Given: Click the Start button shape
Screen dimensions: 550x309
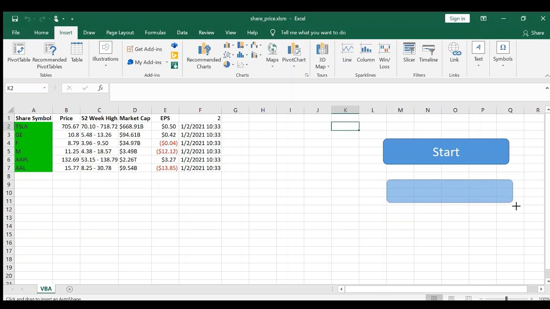Looking at the screenshot, I should [x=446, y=151].
